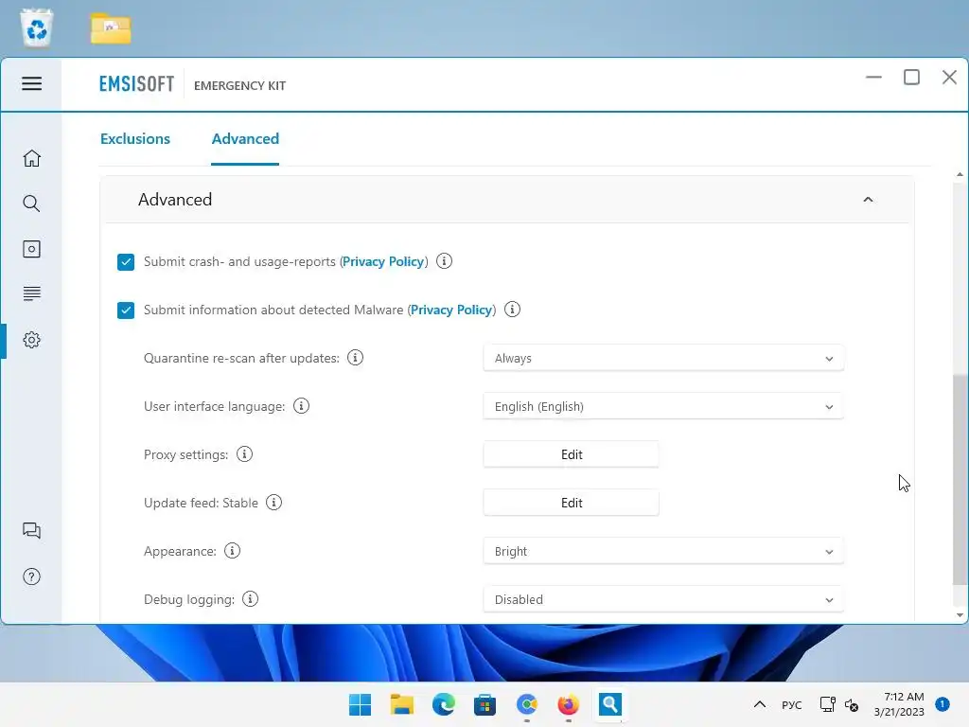Image resolution: width=969 pixels, height=727 pixels.
Task: Click the scrollbar down arrow
Action: pyautogui.click(x=960, y=614)
